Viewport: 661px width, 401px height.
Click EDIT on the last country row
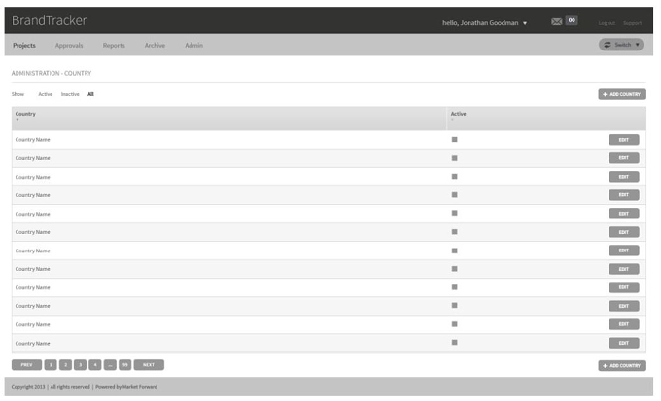tap(624, 343)
